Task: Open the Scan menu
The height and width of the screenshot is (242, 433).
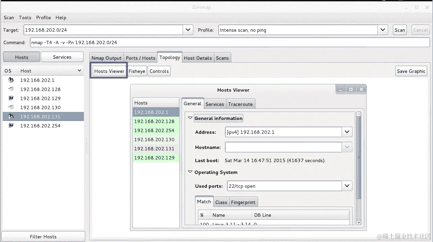Action: [9, 18]
